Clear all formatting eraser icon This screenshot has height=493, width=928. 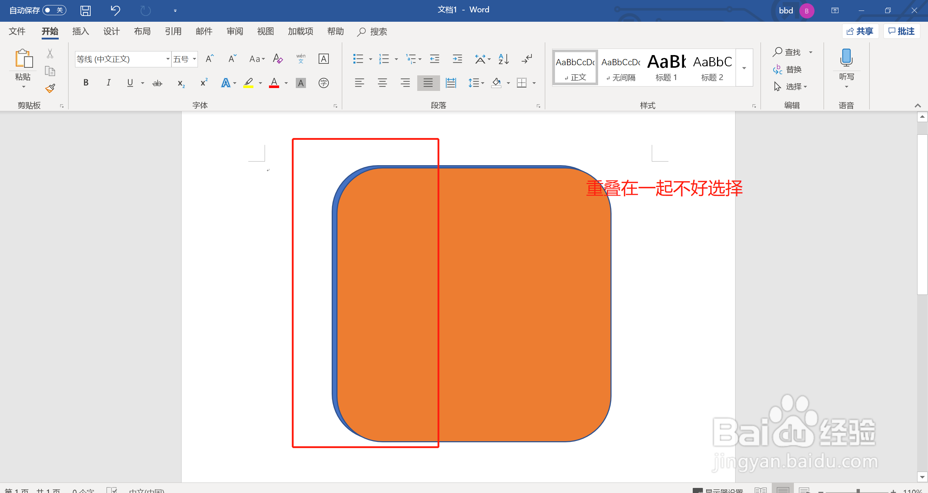tap(278, 59)
